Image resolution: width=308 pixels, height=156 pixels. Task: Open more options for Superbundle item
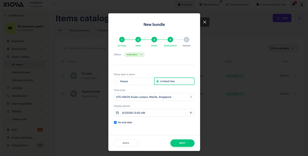tap(295, 94)
